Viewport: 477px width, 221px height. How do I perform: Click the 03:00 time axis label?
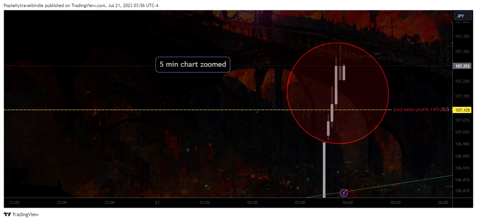(300, 202)
